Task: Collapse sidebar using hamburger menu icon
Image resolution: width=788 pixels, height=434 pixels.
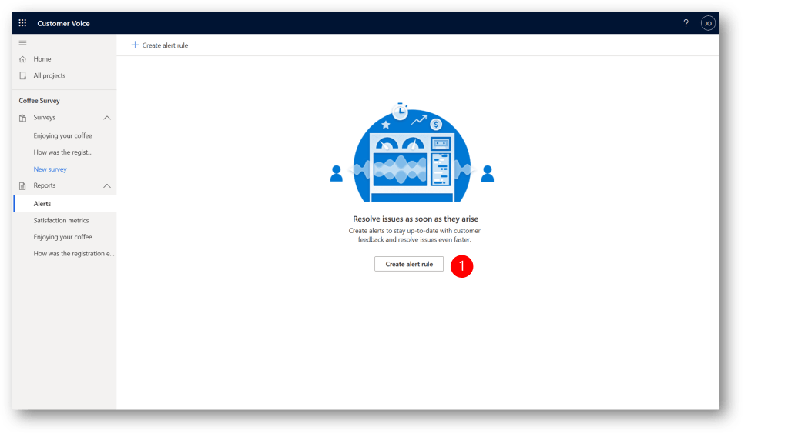Action: point(22,42)
